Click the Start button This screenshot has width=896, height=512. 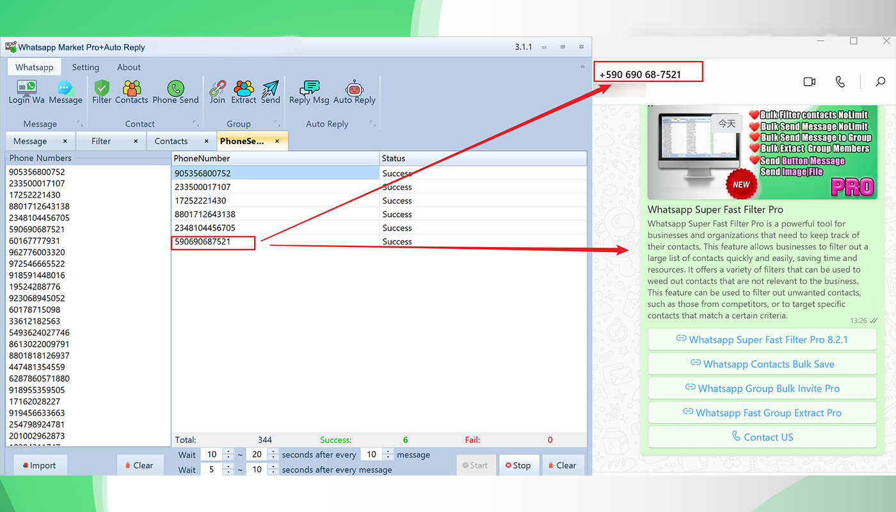click(476, 465)
